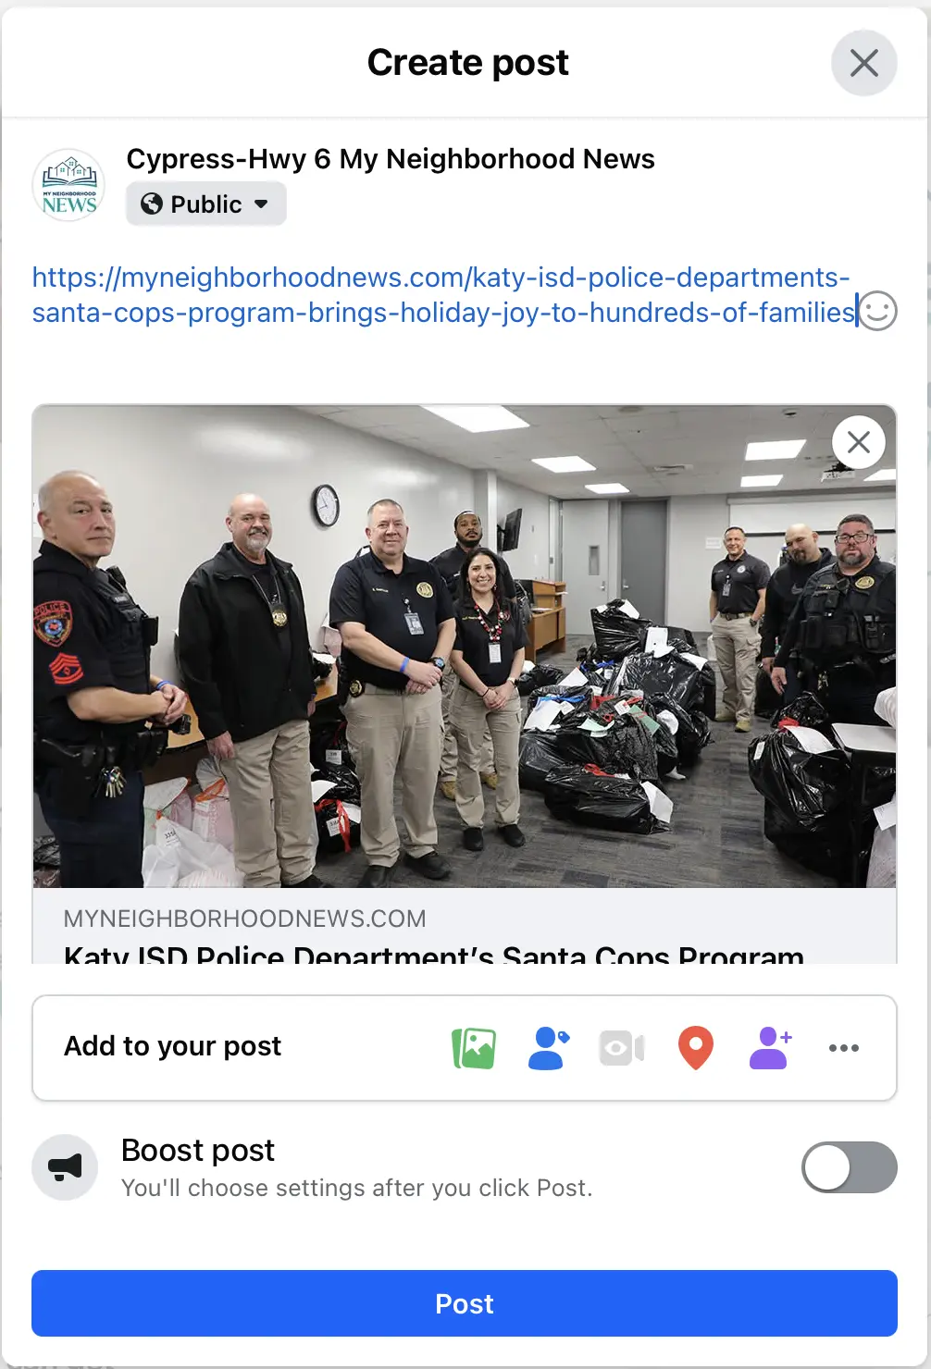Toggle the Boost post switch on
931x1369 pixels.
tap(850, 1167)
